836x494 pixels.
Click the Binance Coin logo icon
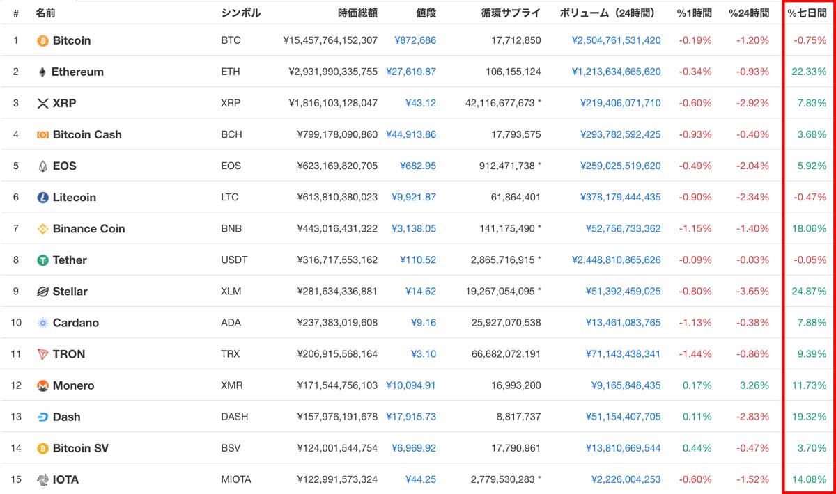click(42, 228)
